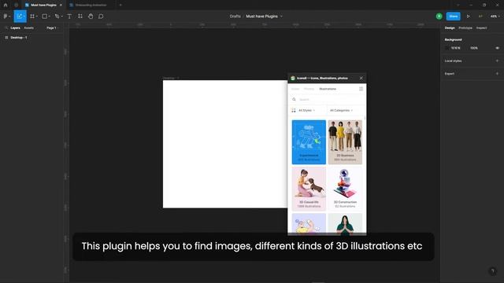Click the green user avatar
The height and width of the screenshot is (283, 504).
tap(439, 16)
